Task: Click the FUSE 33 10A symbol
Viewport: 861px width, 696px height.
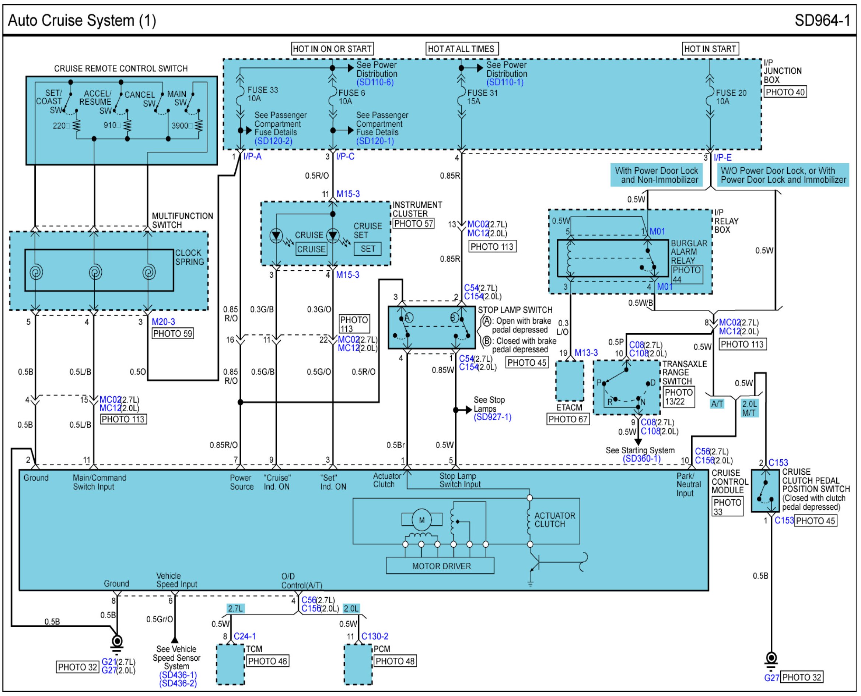Action: coord(240,95)
